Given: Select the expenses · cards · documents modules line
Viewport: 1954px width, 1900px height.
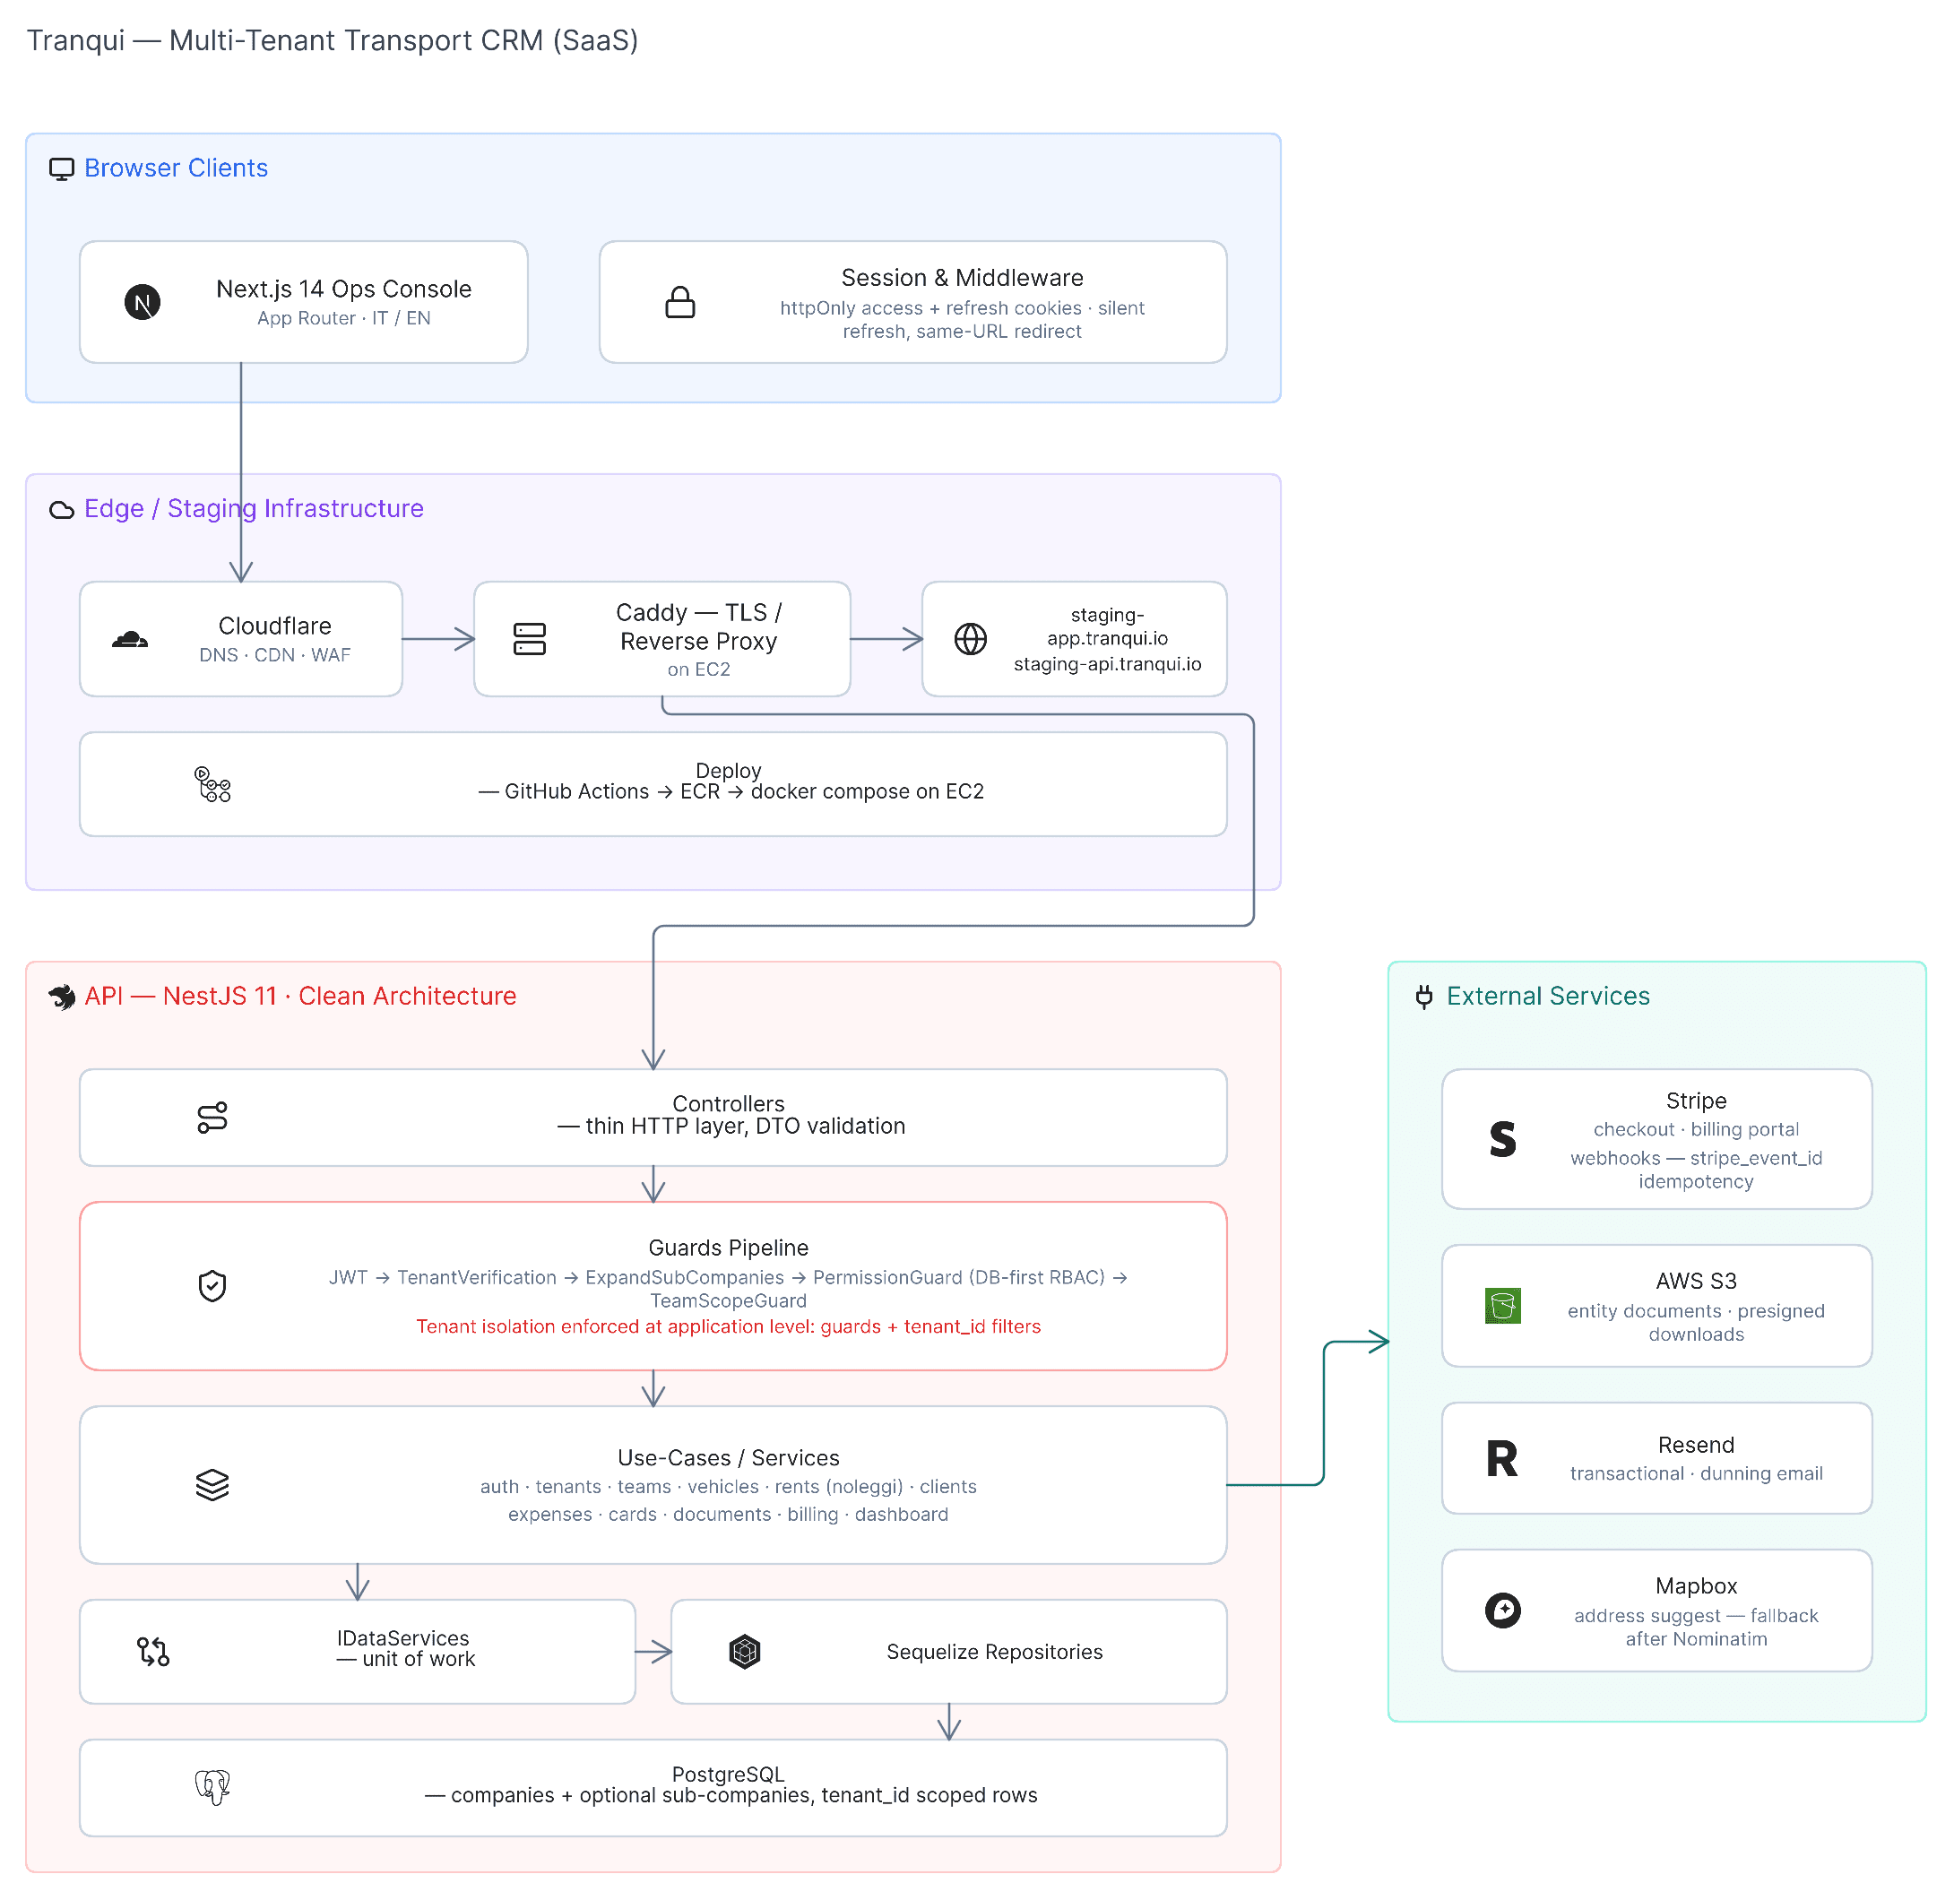Looking at the screenshot, I should (x=729, y=1515).
